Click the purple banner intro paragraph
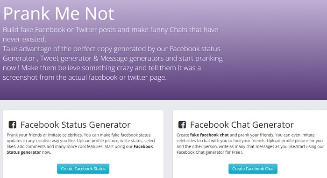This screenshot has width=327, height=178. (x=113, y=54)
